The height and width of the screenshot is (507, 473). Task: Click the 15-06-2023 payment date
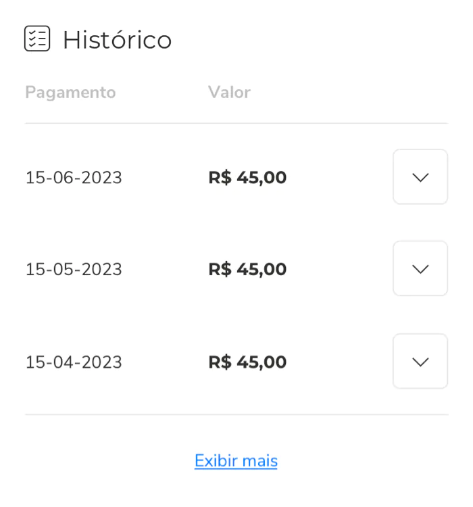pos(74,178)
